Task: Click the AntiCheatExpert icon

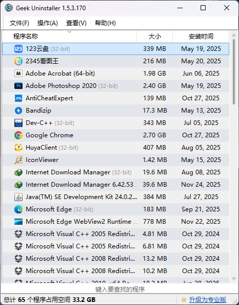Action: point(18,98)
